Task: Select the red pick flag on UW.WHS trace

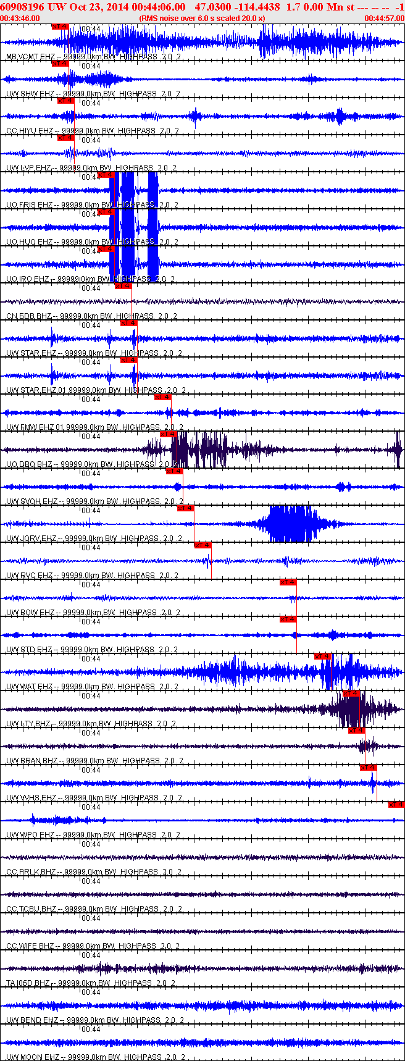Action: point(368,768)
